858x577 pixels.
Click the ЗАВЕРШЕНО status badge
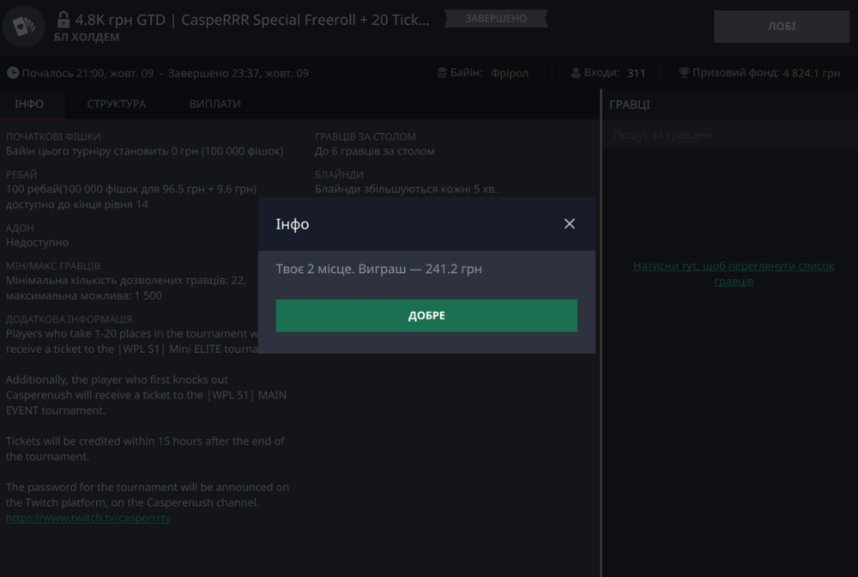click(x=496, y=18)
